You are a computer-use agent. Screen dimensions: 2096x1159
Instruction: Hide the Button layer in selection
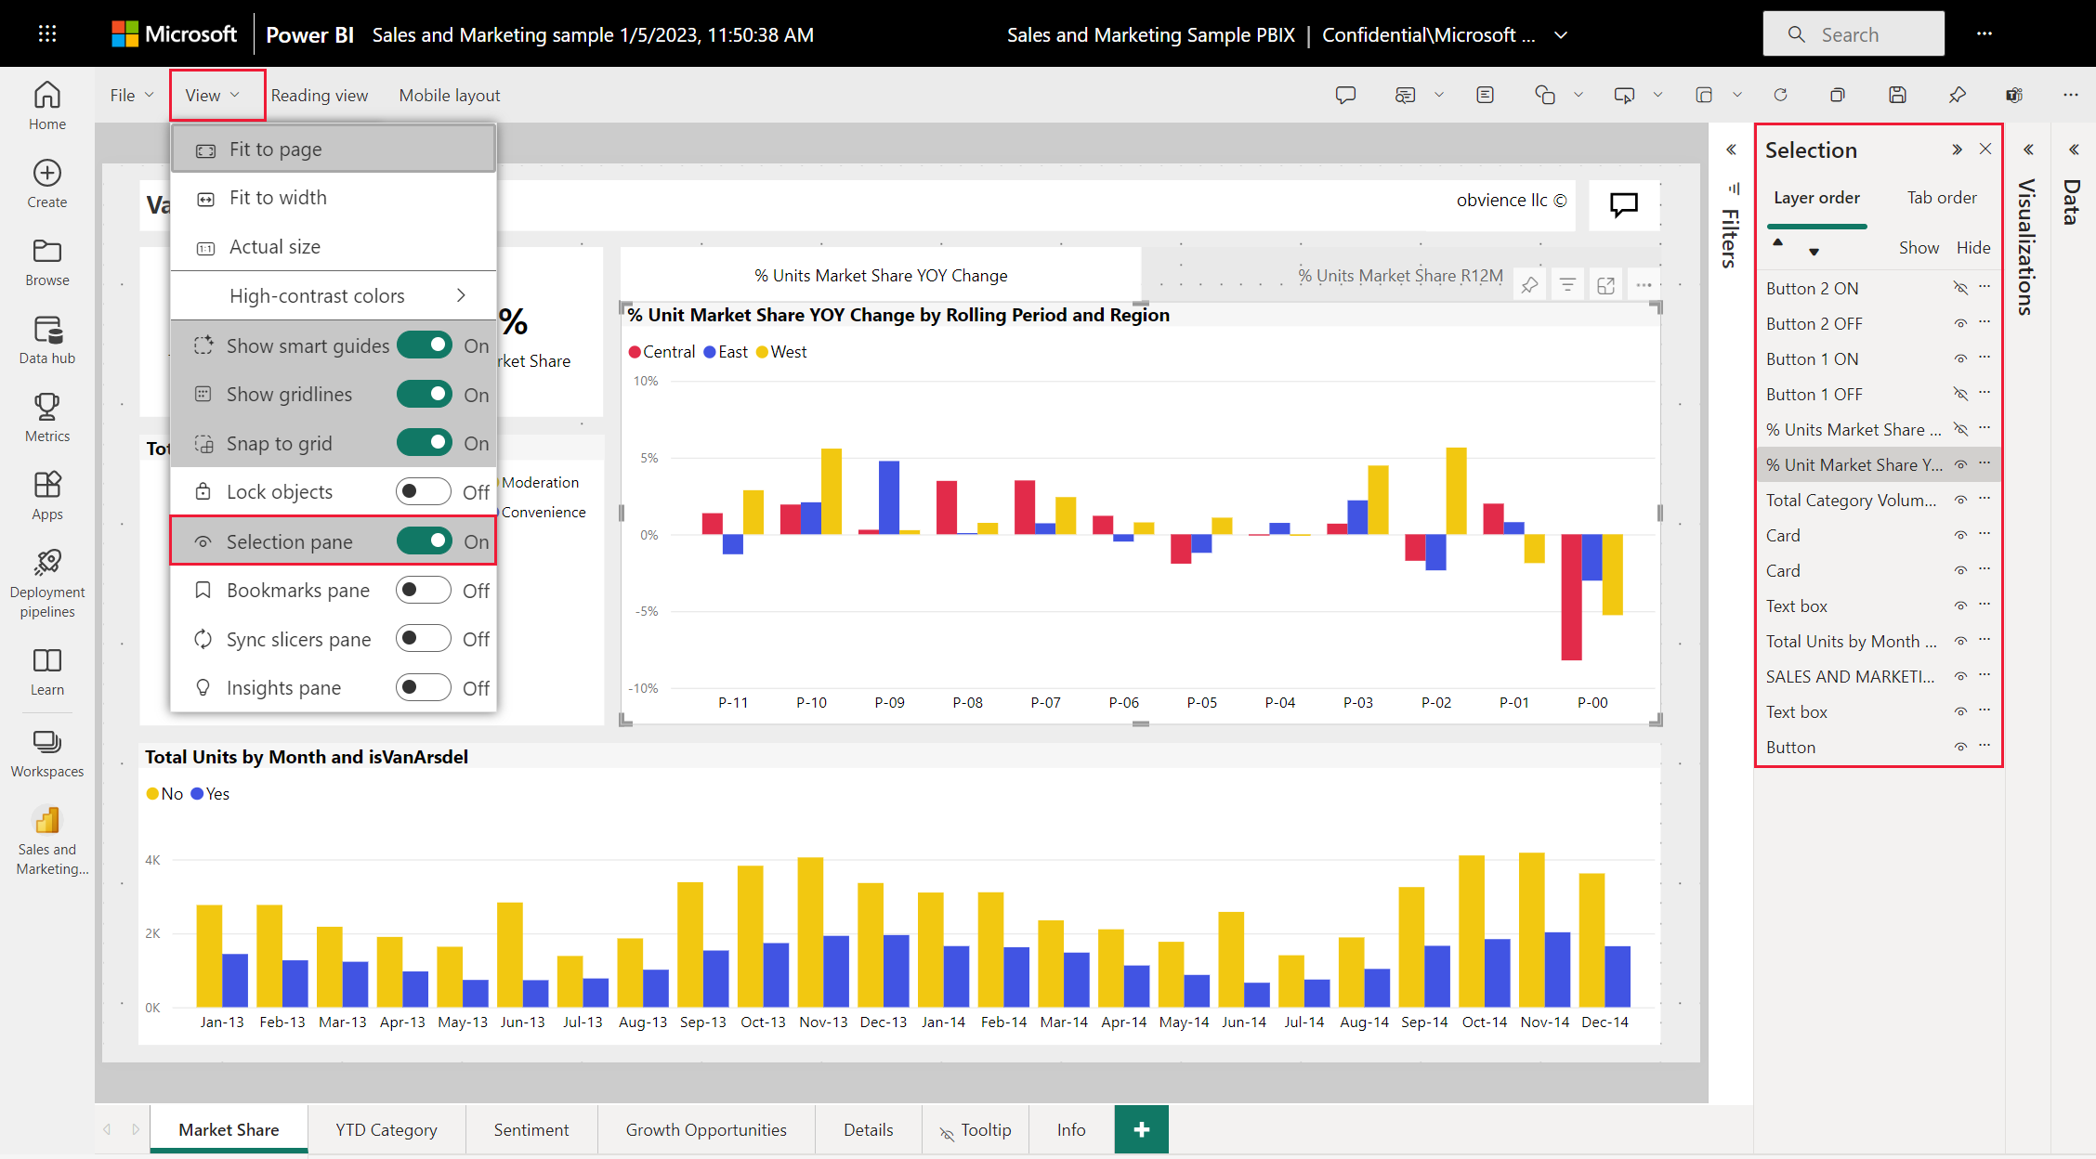coord(1958,747)
